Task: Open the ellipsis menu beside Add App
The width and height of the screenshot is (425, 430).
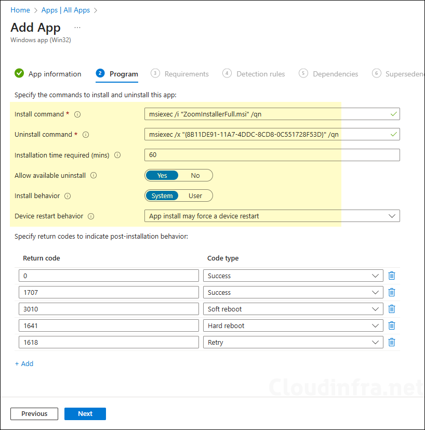Action: click(77, 28)
